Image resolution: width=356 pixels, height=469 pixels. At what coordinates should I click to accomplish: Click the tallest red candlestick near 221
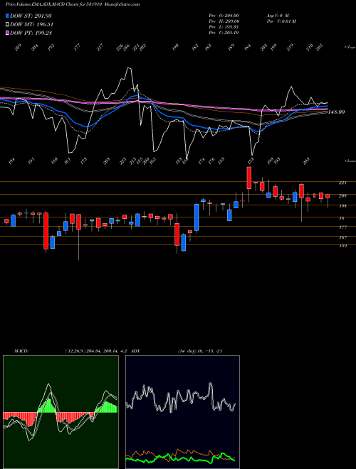(248, 178)
